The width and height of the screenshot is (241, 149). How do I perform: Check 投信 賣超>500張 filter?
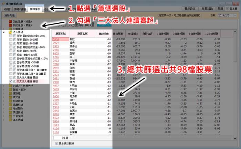(11, 55)
